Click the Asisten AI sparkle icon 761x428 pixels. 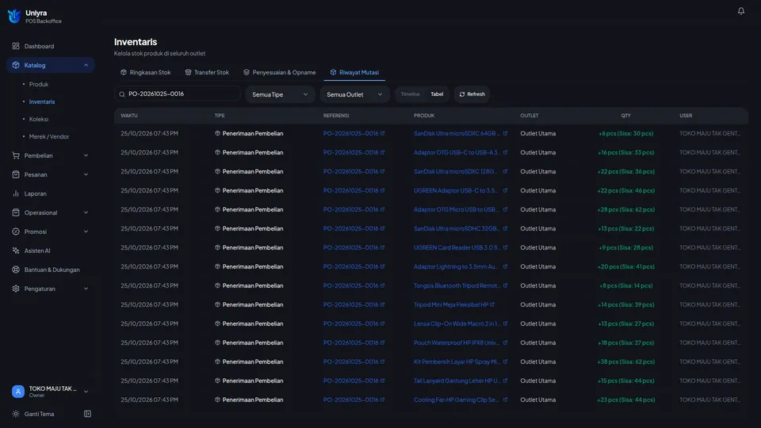click(x=16, y=250)
